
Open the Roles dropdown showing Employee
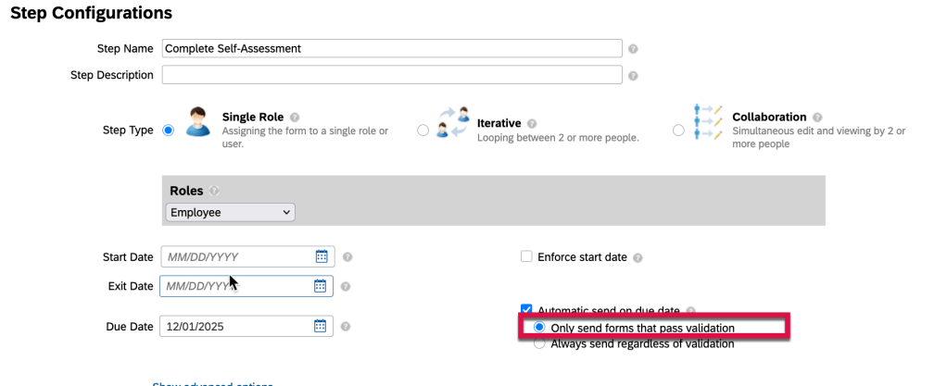(230, 213)
